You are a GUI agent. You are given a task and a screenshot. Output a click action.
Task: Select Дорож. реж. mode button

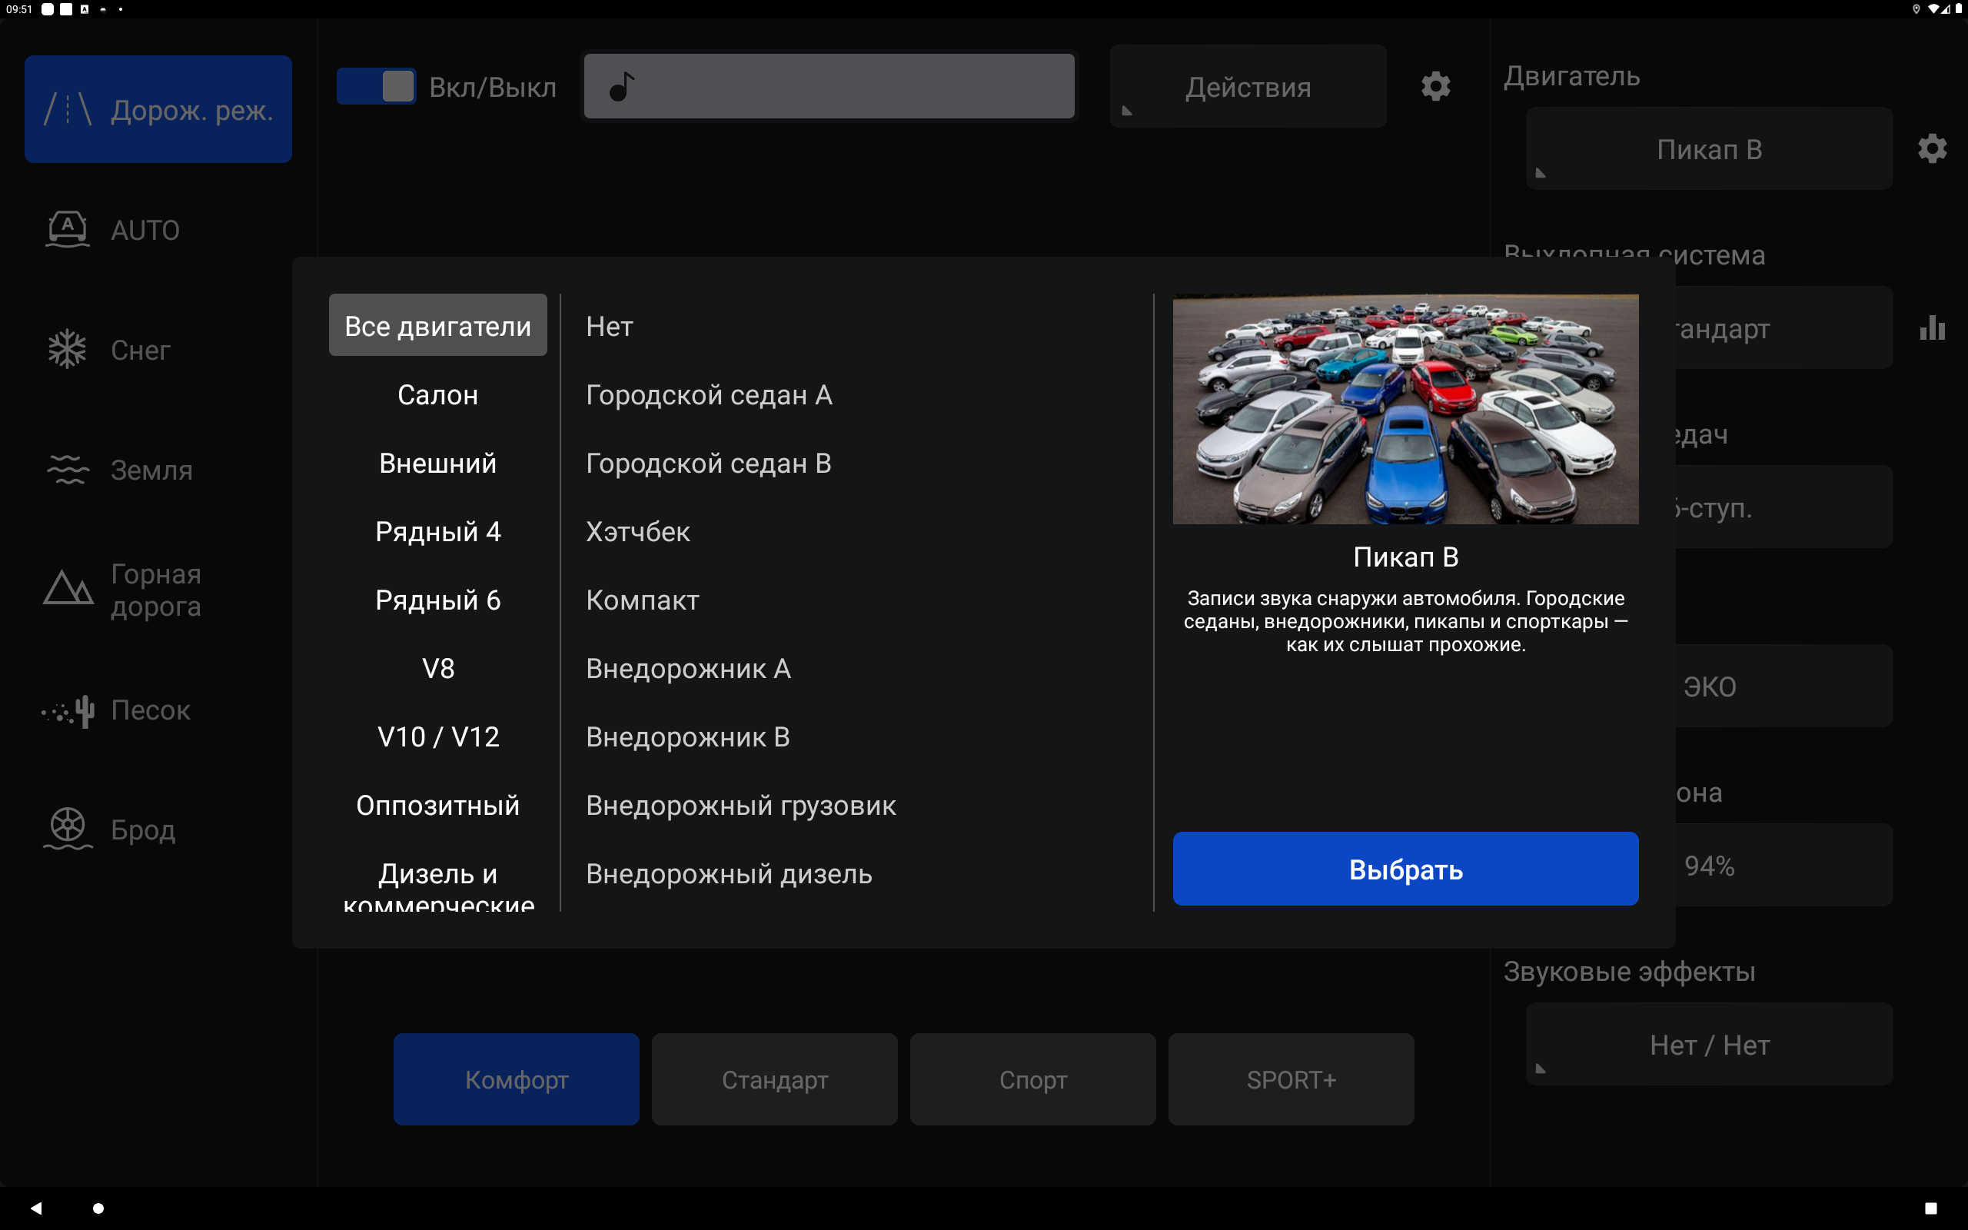(x=158, y=109)
